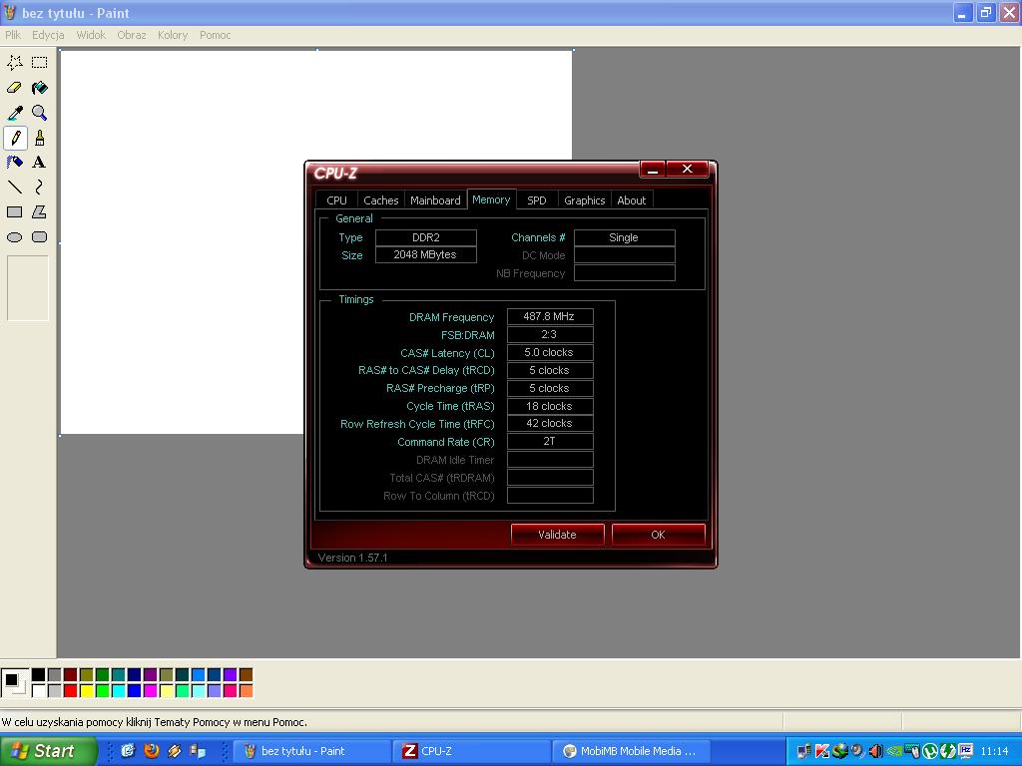Select the Polygon shape tool

40,211
